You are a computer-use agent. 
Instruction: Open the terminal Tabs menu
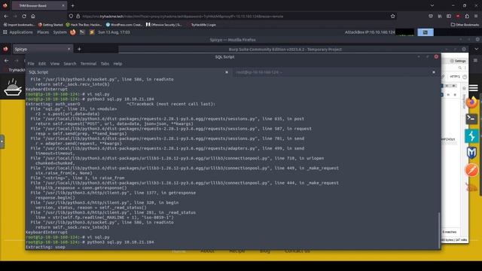pyautogui.click(x=105, y=63)
